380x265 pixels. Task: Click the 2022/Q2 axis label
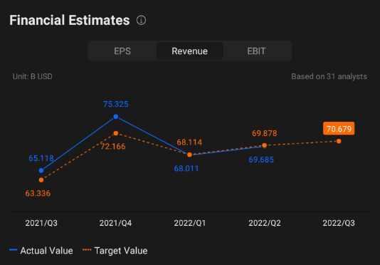265,223
